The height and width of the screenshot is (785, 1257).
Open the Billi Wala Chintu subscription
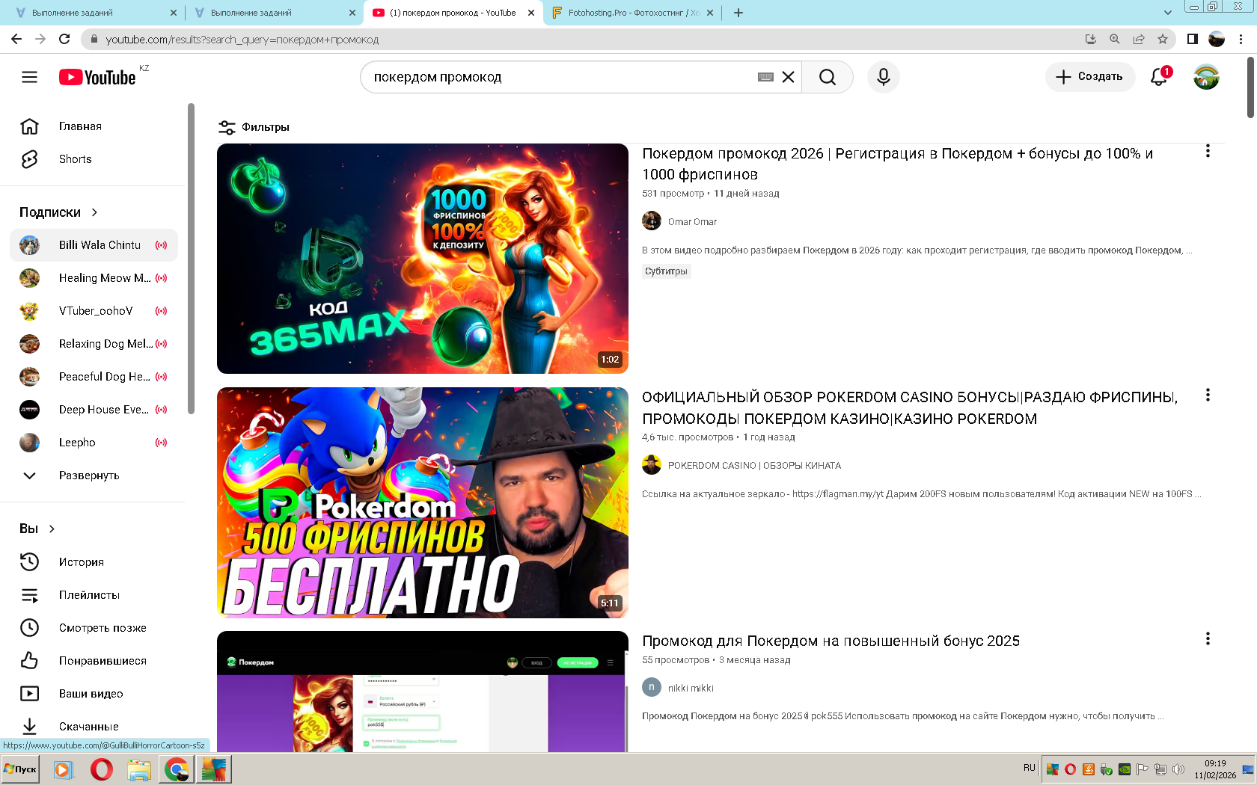(x=94, y=245)
